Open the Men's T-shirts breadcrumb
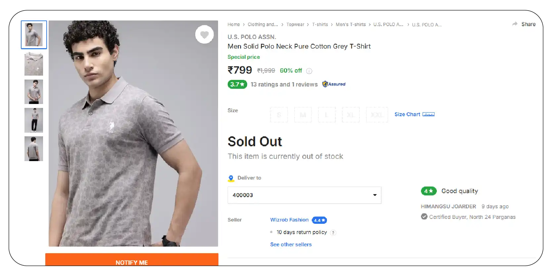This screenshot has height=273, width=551. [x=350, y=24]
